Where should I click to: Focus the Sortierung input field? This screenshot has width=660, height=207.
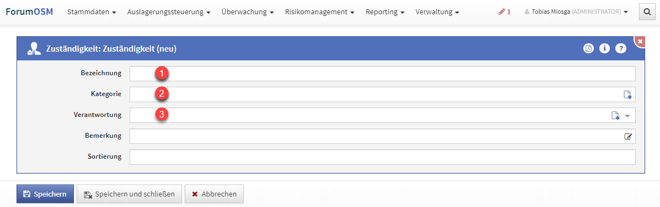(x=382, y=157)
